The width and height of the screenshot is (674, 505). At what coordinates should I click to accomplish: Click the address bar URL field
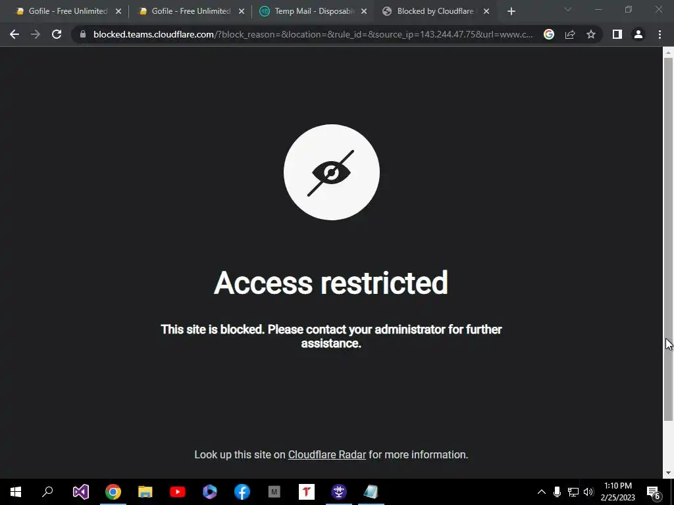(313, 34)
